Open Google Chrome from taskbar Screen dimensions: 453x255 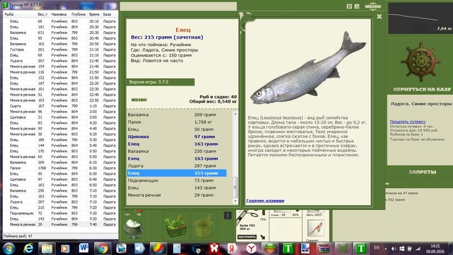click(x=102, y=248)
